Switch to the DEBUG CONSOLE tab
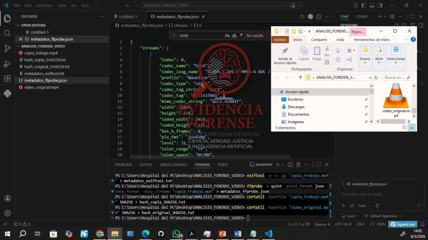This screenshot has height=240, width=428. [173, 165]
